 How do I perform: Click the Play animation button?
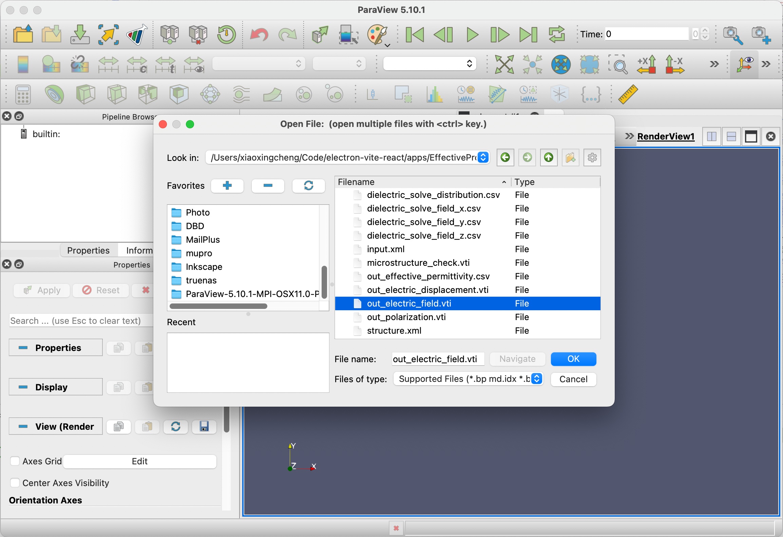point(472,35)
